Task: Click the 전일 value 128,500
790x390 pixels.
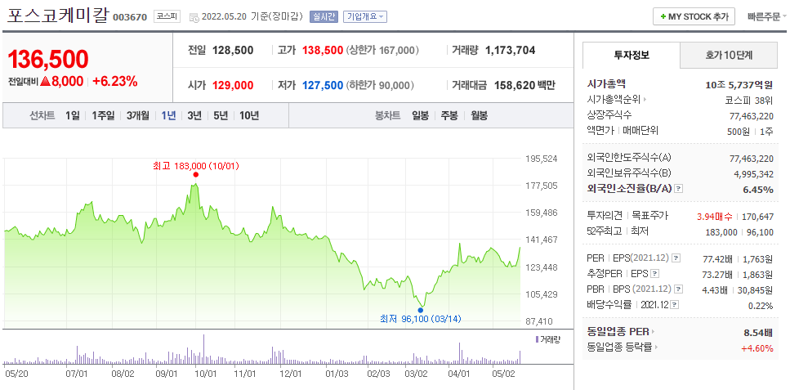Action: pos(233,51)
